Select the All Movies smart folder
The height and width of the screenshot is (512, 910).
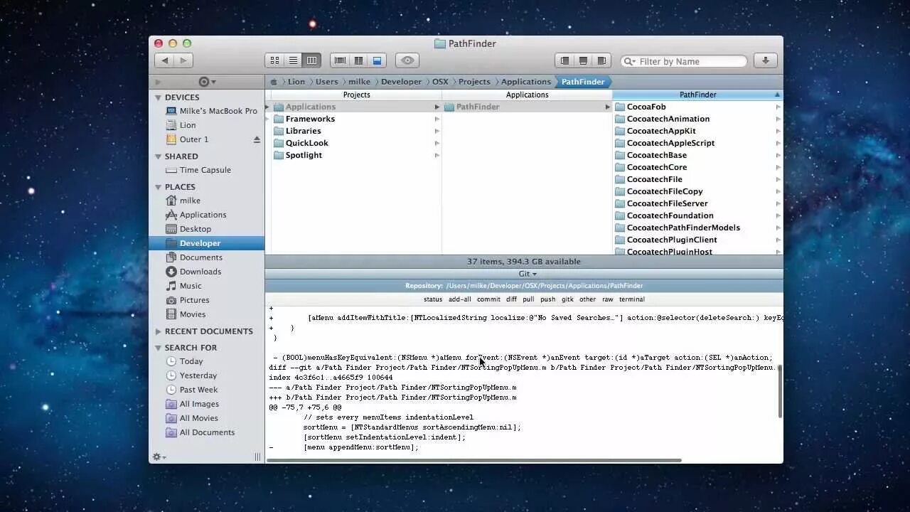191,418
